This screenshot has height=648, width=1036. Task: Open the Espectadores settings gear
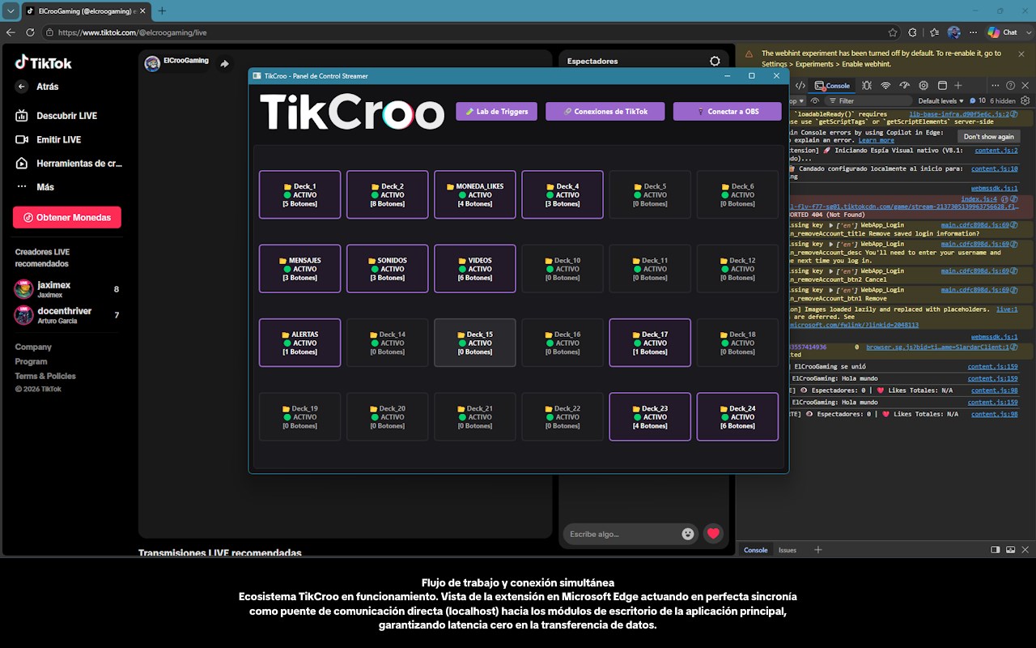(x=715, y=61)
